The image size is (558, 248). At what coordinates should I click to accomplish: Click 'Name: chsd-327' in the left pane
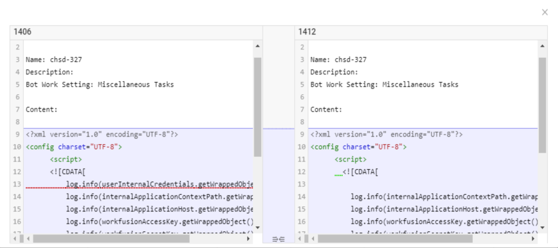coord(54,60)
